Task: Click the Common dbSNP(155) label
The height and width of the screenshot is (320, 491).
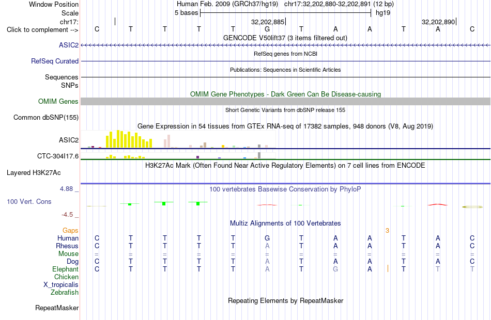Action: tap(45, 117)
